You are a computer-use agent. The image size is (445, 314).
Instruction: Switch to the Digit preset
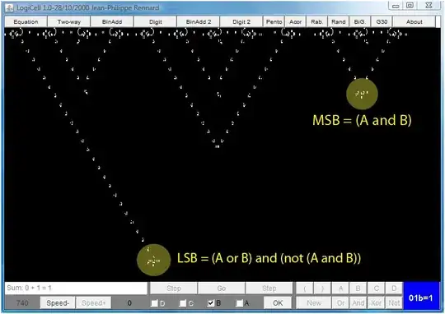[155, 22]
